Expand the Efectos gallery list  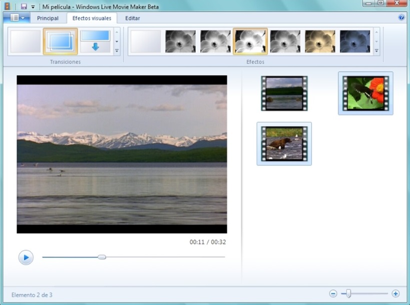pyautogui.click(x=376, y=51)
